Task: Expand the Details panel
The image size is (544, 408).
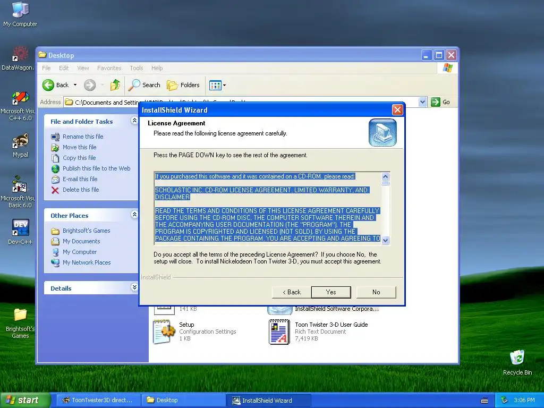Action: (134, 287)
